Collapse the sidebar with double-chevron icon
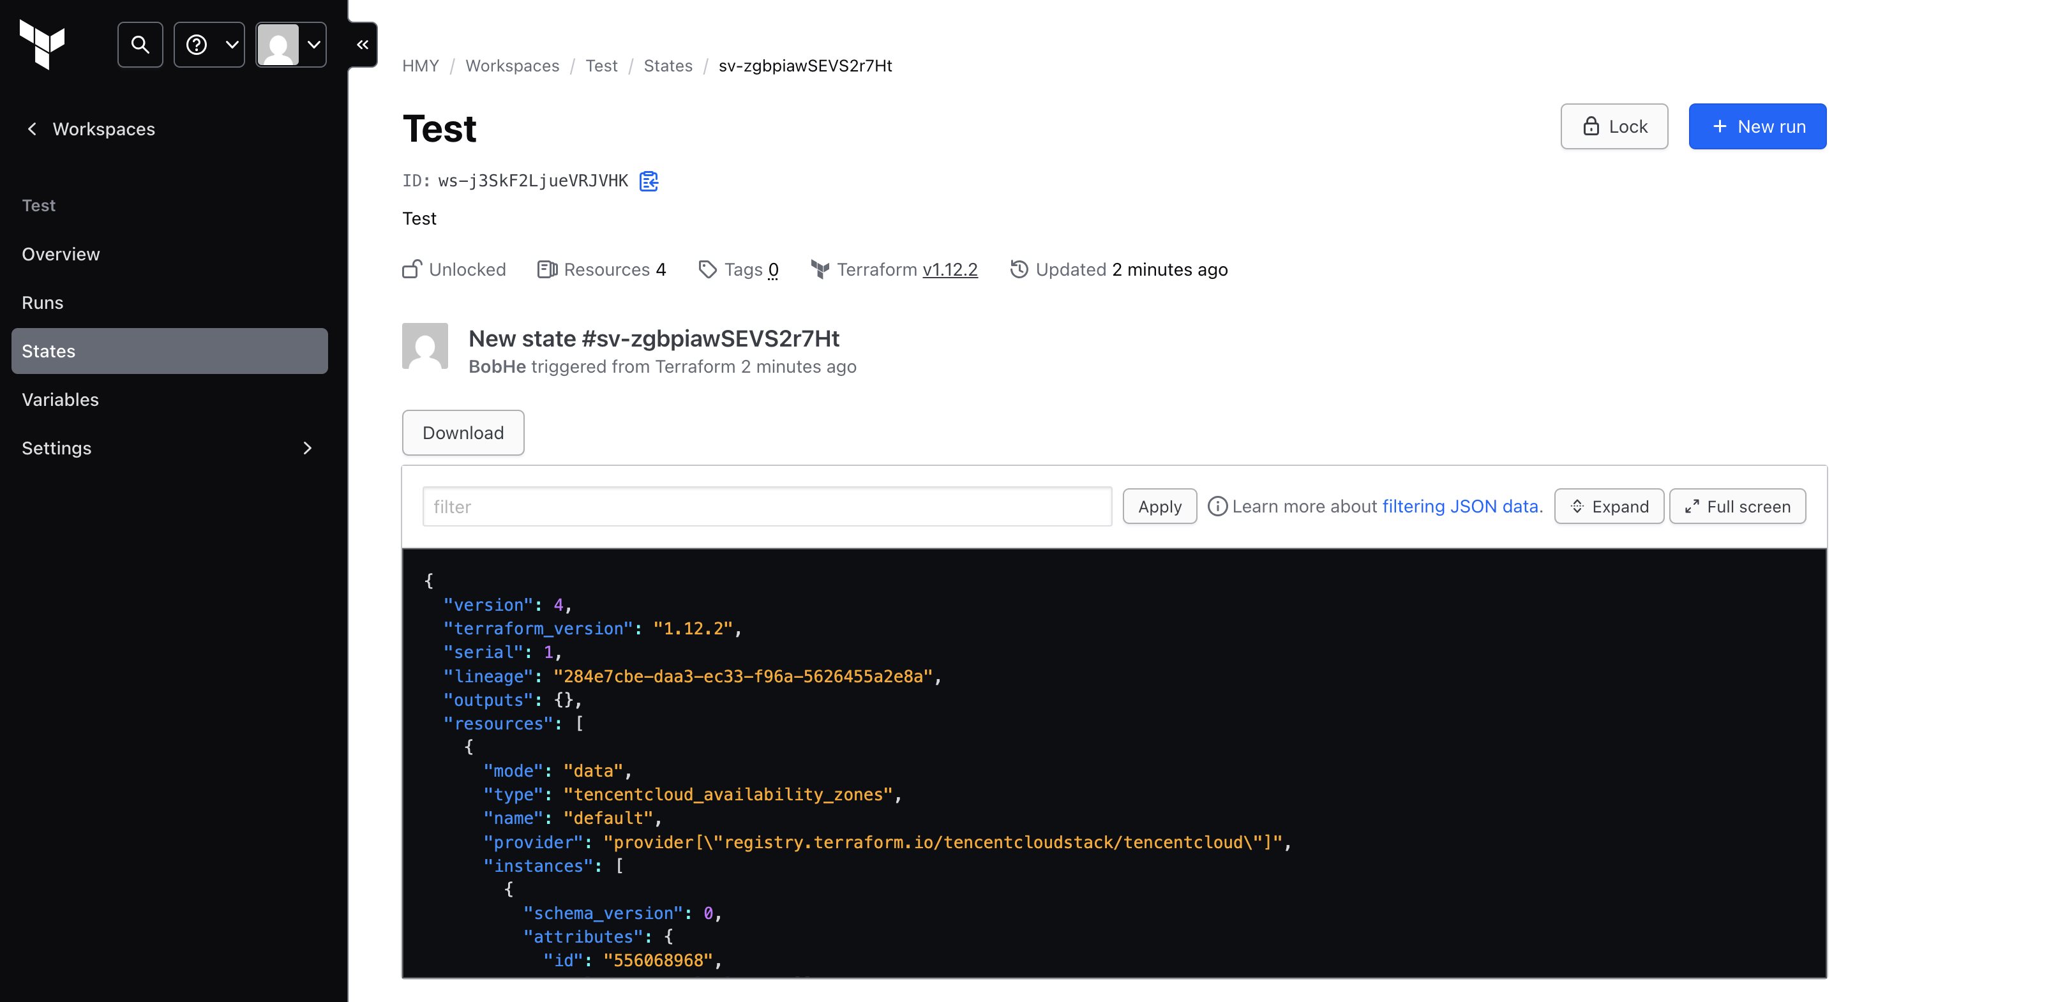2058x1002 pixels. tap(363, 45)
